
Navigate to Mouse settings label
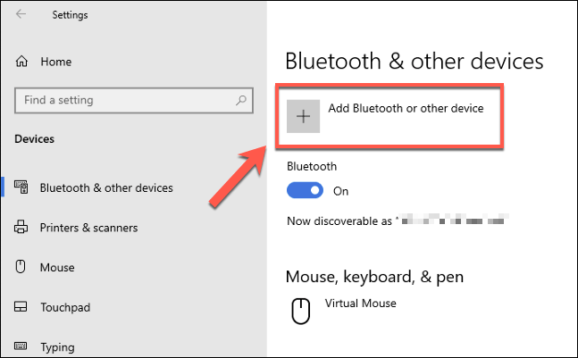click(x=57, y=267)
